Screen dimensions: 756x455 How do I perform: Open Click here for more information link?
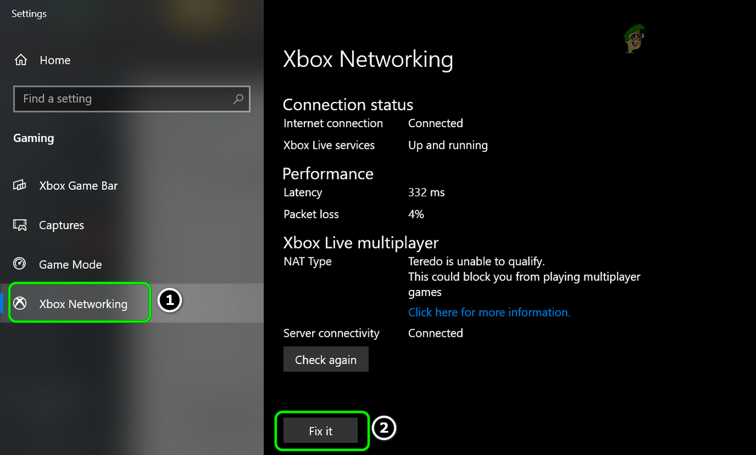(x=489, y=312)
